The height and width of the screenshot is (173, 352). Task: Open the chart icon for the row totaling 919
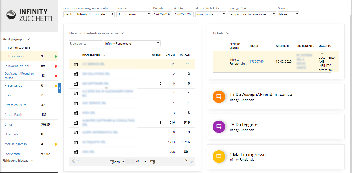(x=76, y=123)
